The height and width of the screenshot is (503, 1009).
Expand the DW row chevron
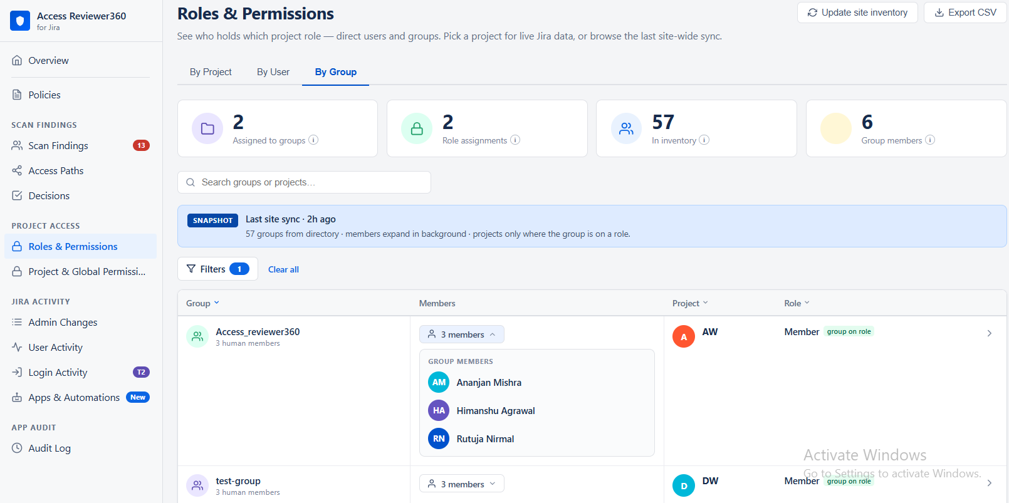(x=990, y=483)
